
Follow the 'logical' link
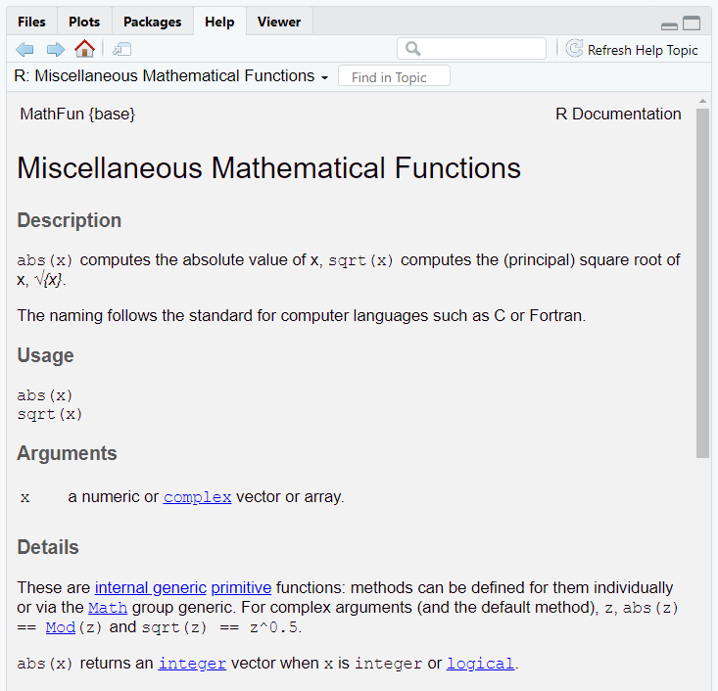coord(480,664)
